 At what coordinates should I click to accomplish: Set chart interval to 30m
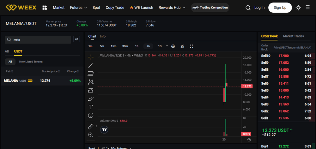pos(125,46)
